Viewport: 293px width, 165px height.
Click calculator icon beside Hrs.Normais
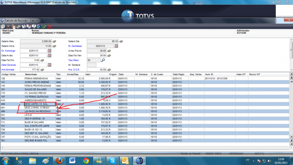click(42, 70)
